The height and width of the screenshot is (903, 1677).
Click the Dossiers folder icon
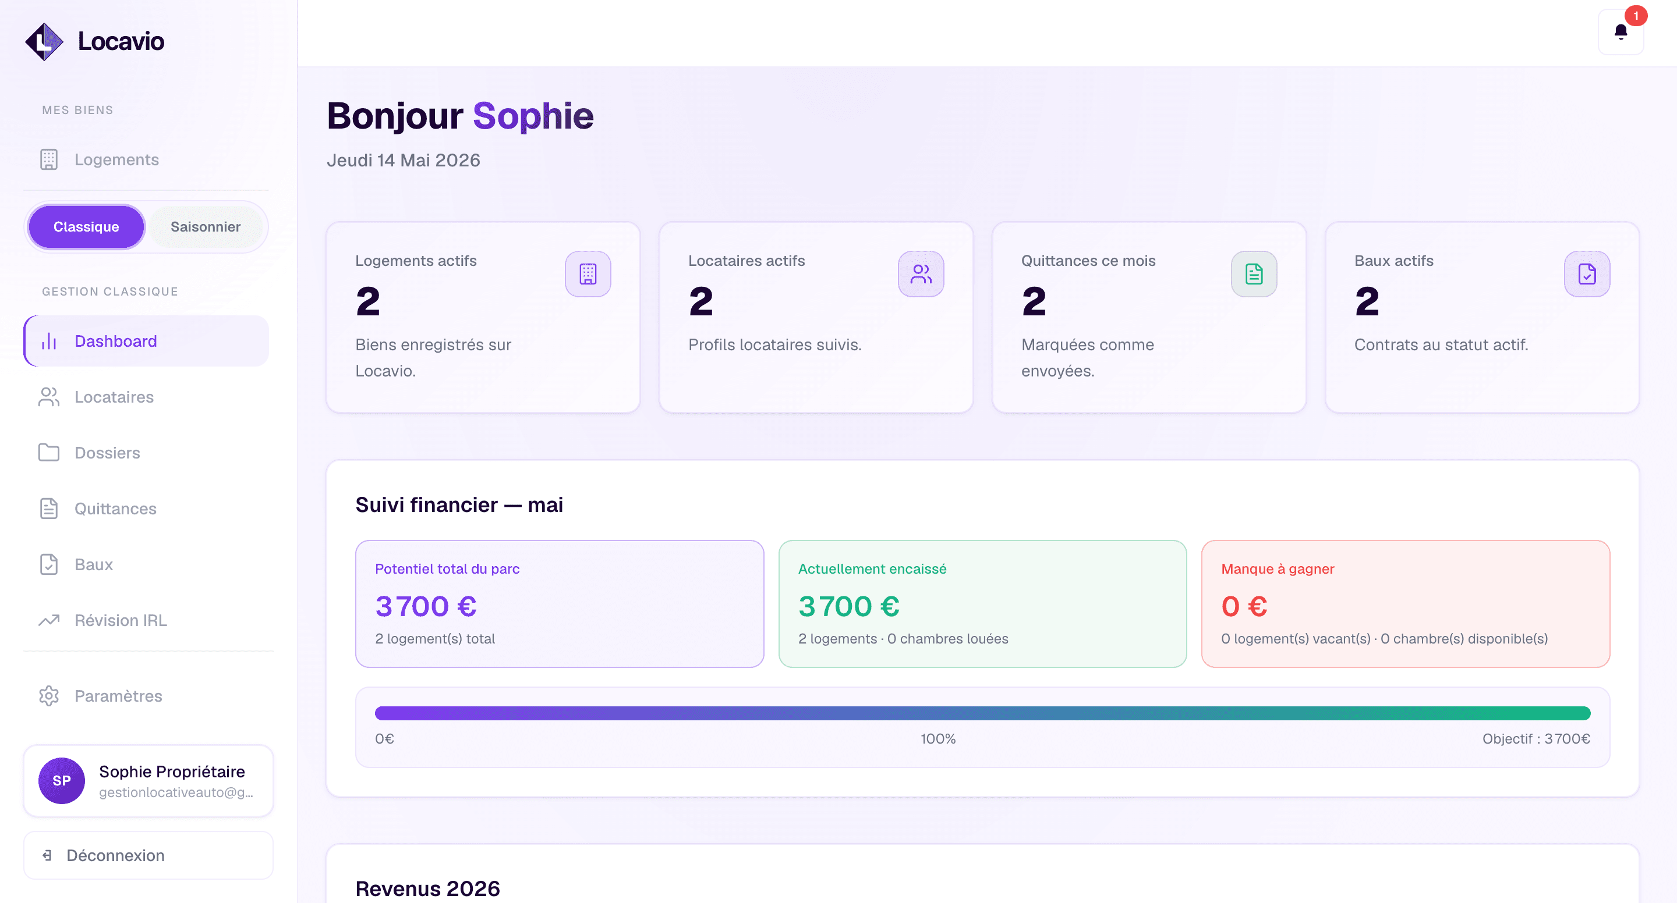(x=49, y=453)
